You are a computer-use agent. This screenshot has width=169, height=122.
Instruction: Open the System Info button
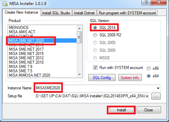point(130,78)
